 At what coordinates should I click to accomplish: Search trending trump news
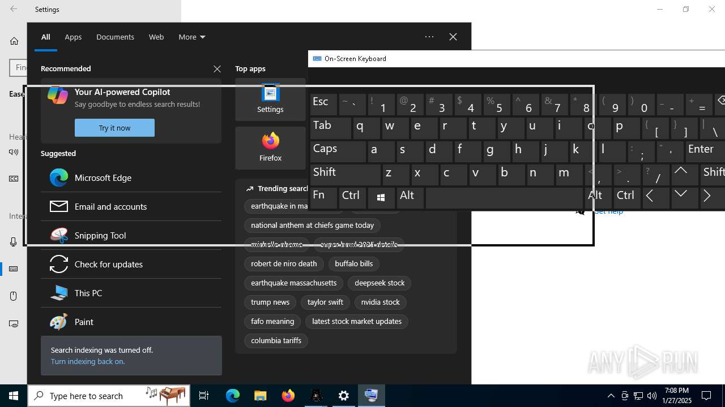coord(270,302)
